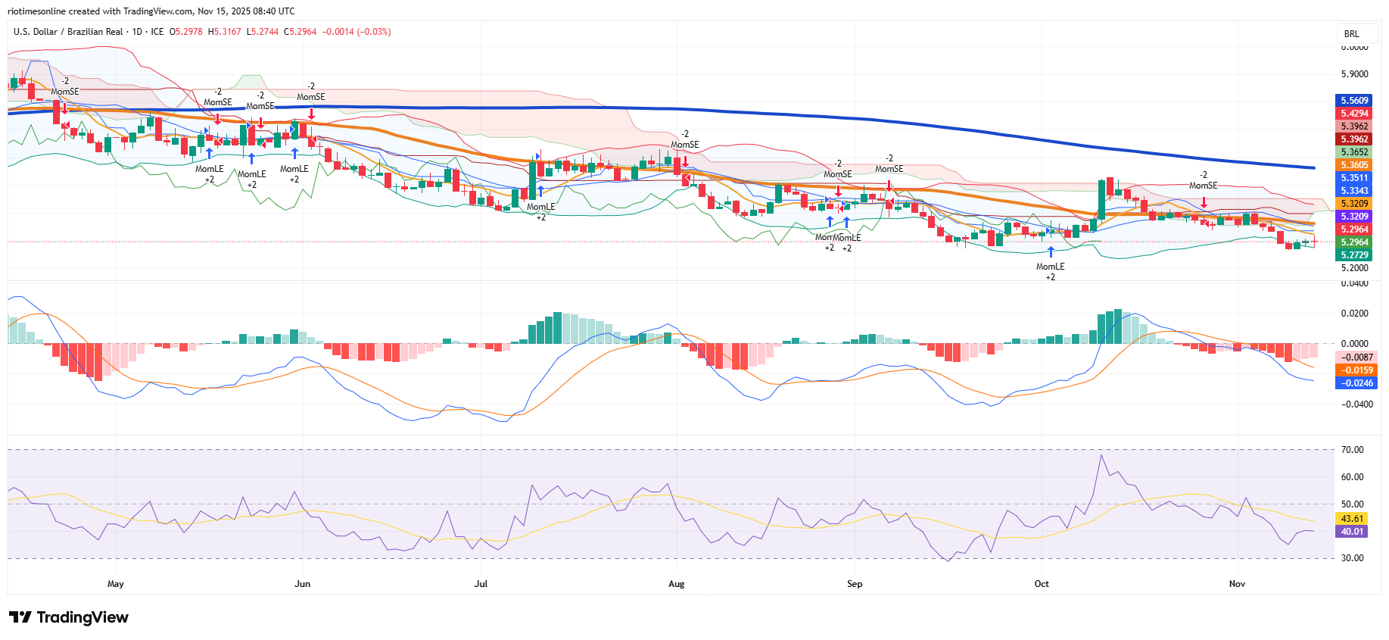1389x640 pixels.
Task: Click the BRL currency label
Action: pos(1352,33)
